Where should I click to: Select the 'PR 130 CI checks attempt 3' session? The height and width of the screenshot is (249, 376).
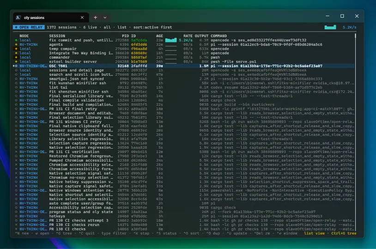(184, 220)
